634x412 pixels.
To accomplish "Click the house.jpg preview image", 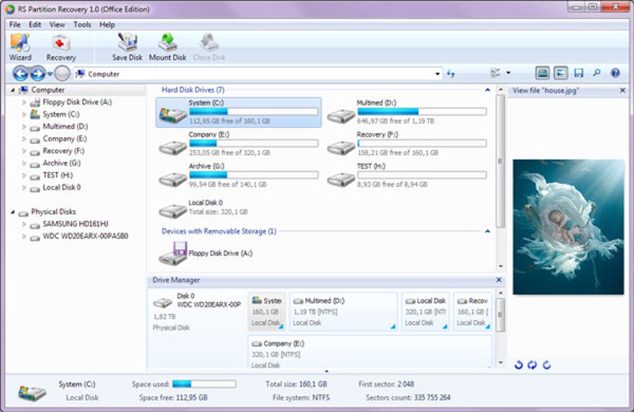I will (568, 227).
